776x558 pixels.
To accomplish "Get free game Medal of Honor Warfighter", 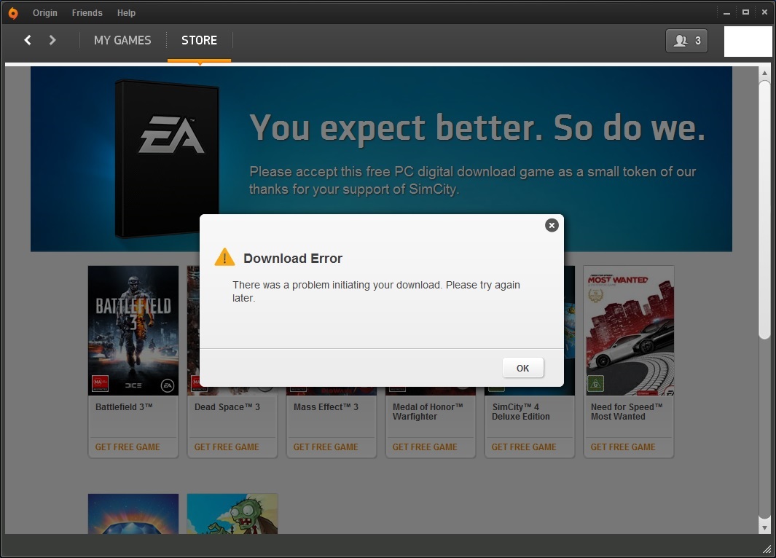I will 425,447.
